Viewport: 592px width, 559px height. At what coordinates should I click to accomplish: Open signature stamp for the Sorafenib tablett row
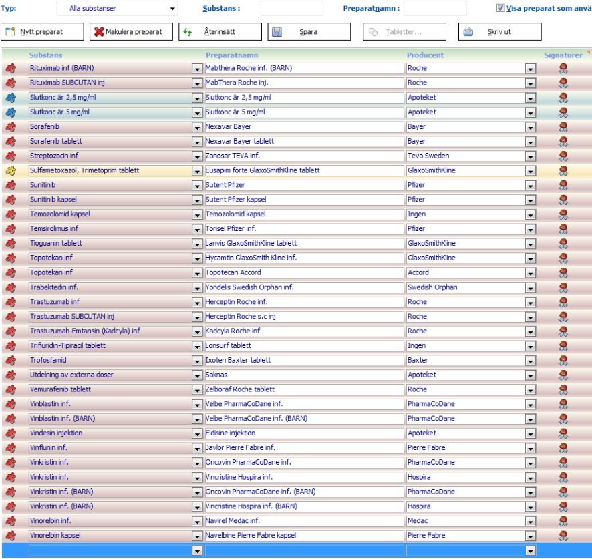pyautogui.click(x=563, y=141)
